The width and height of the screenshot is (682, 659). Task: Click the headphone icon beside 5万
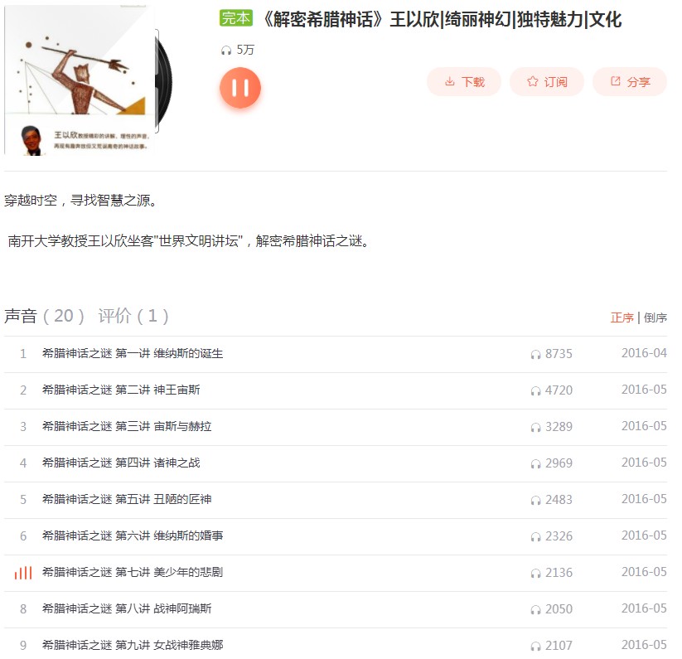225,51
